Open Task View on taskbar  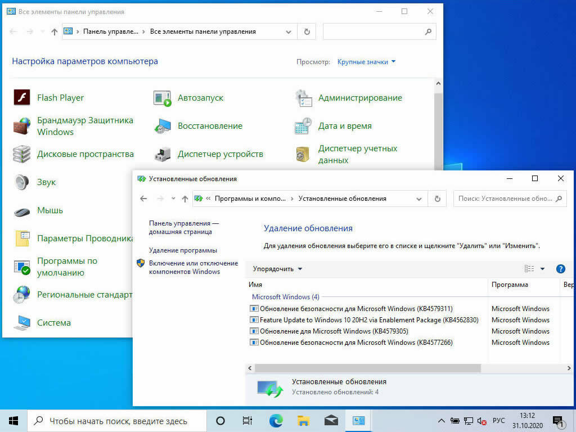[247, 421]
